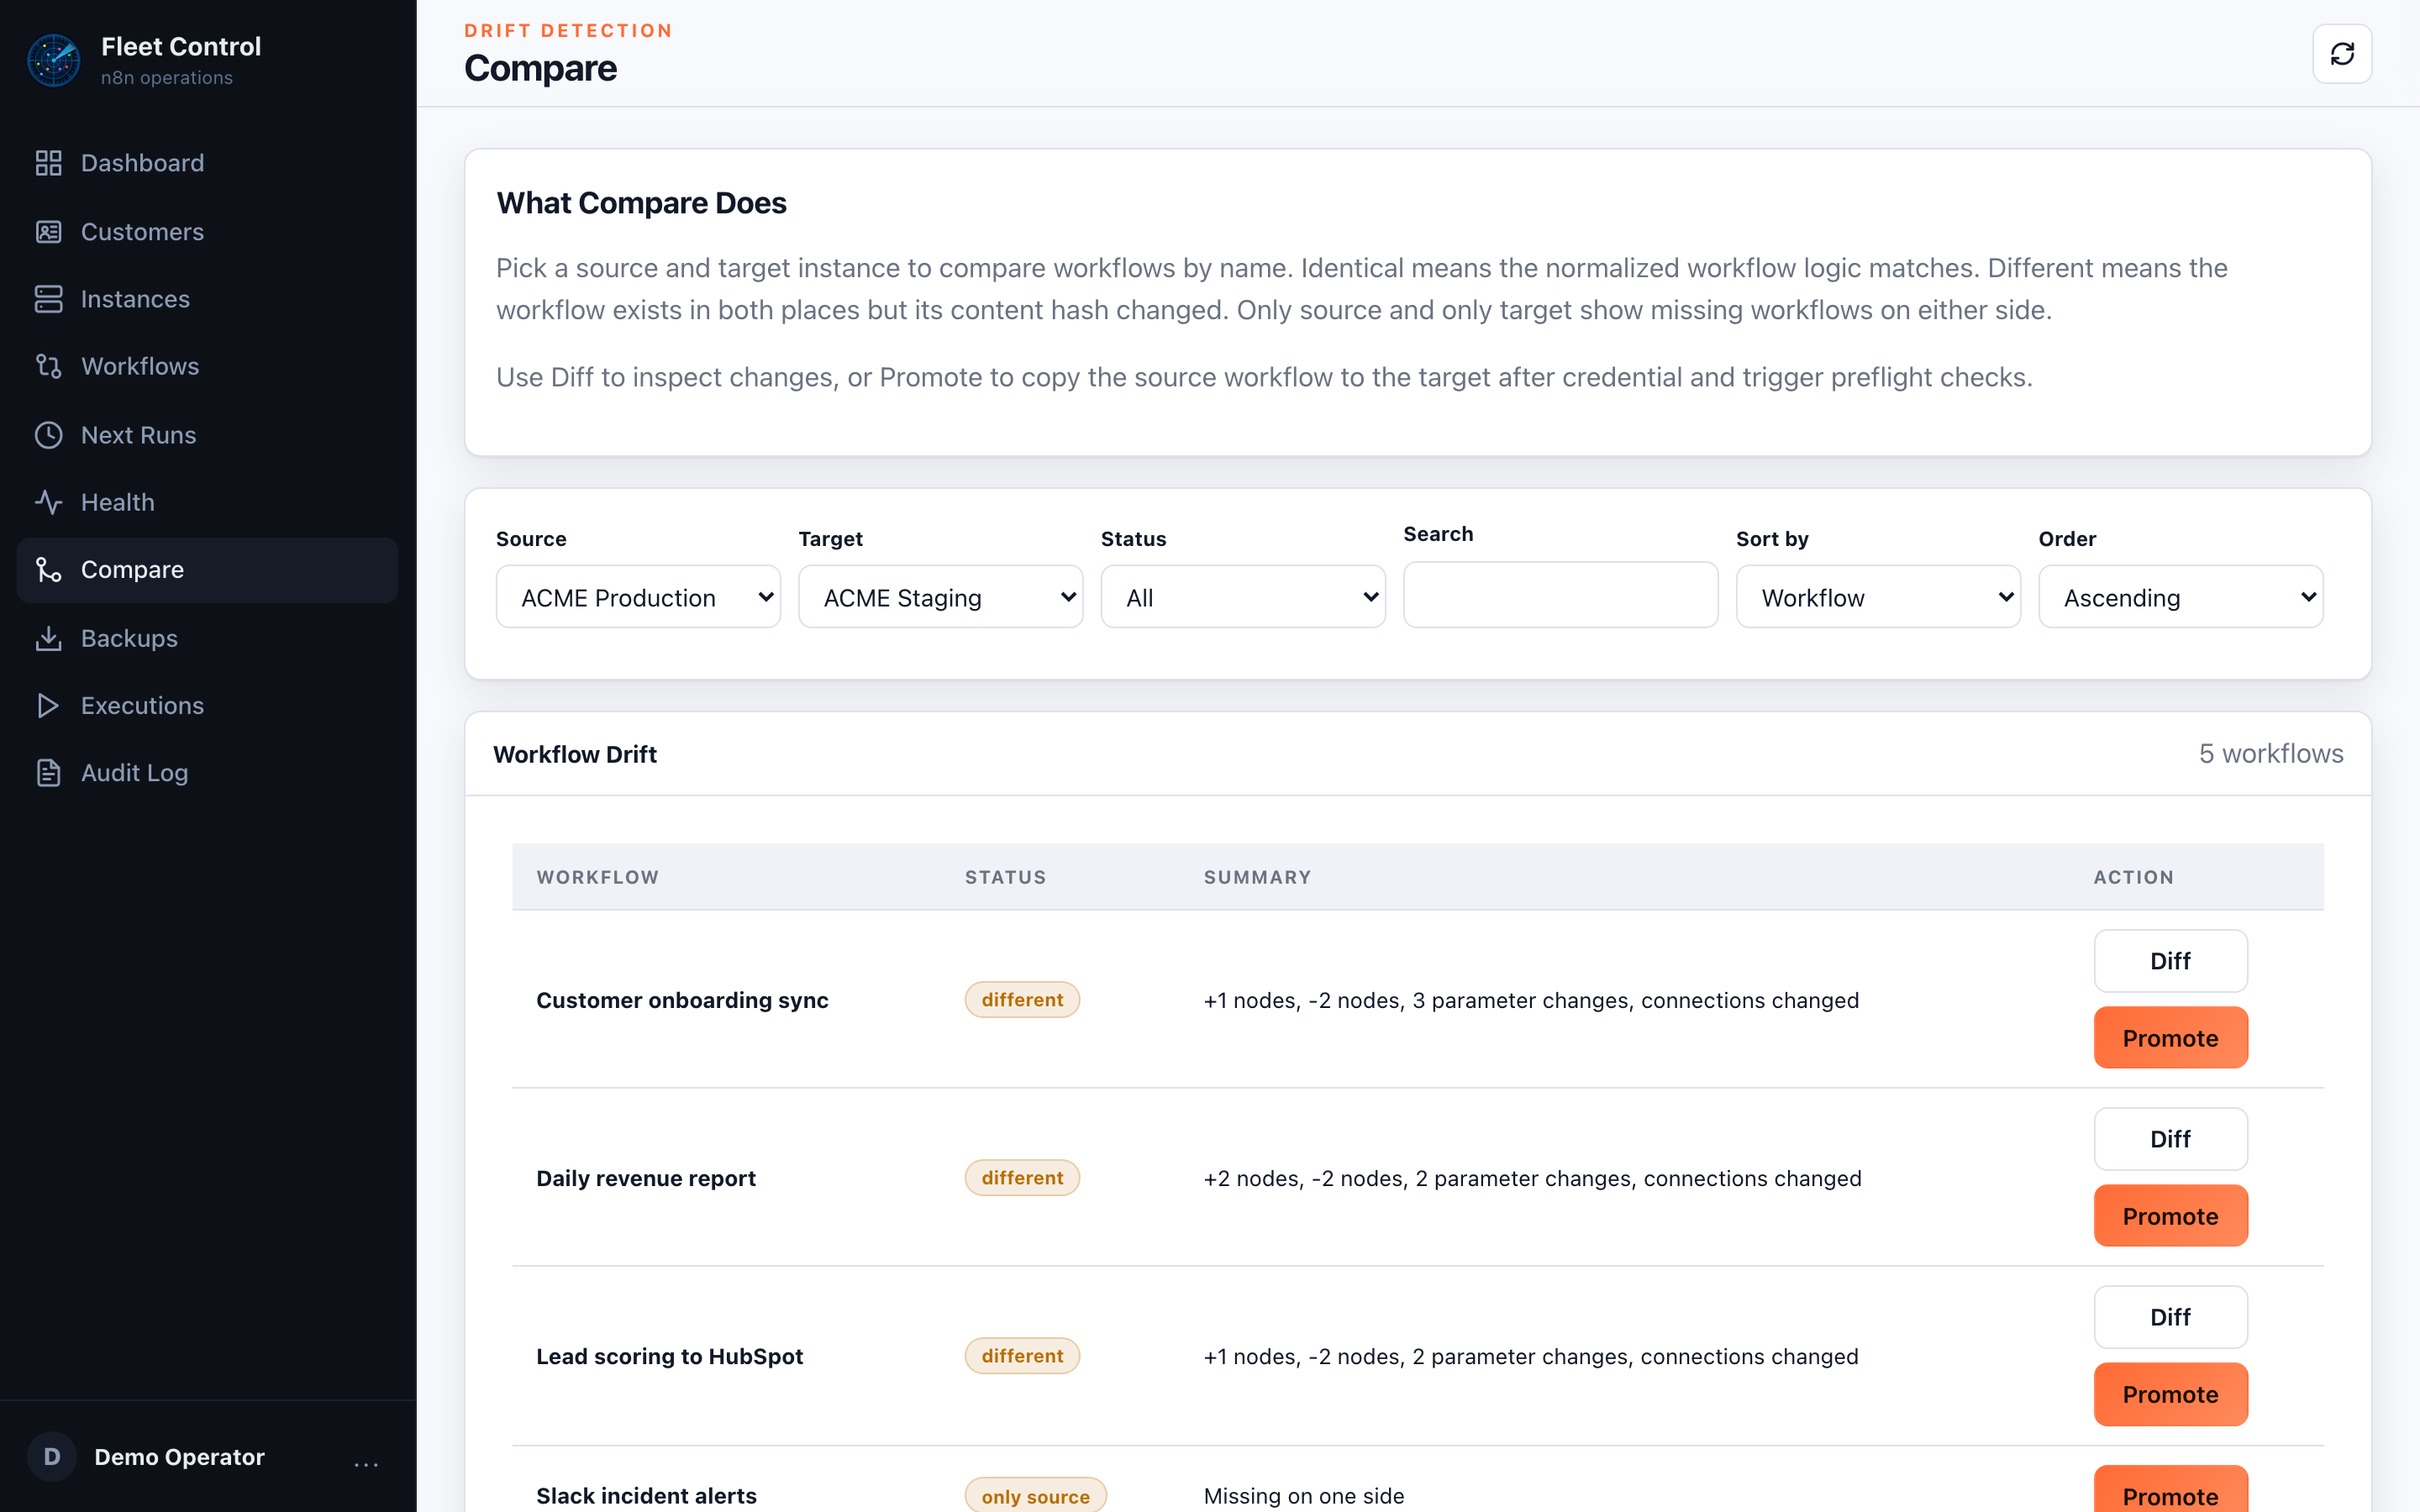Viewport: 2420px width, 1512px height.
Task: Click the Backups download icon
Action: (x=48, y=638)
